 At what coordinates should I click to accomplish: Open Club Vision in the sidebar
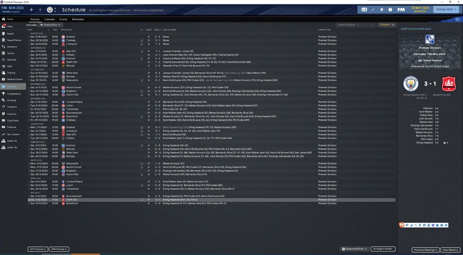pos(13,121)
